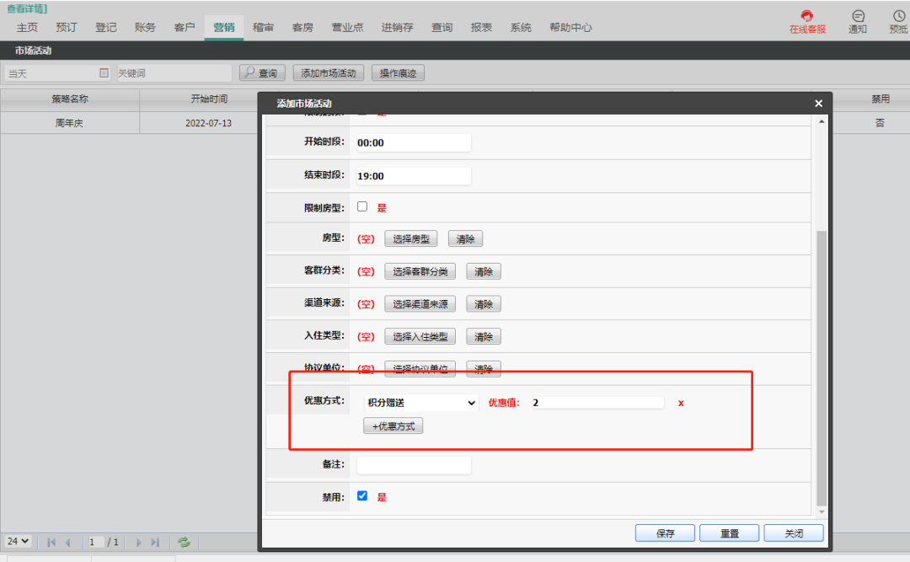The image size is (910, 562).
Task: Click the 操作痕迹 button
Action: click(x=398, y=72)
